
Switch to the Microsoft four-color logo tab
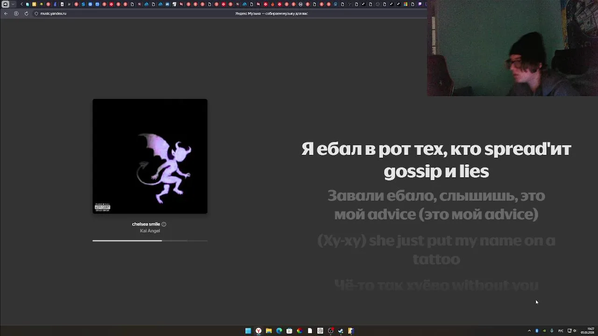click(x=406, y=4)
